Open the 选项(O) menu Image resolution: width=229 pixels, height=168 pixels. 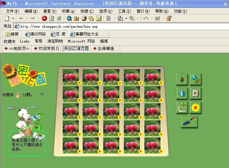[x=106, y=11]
